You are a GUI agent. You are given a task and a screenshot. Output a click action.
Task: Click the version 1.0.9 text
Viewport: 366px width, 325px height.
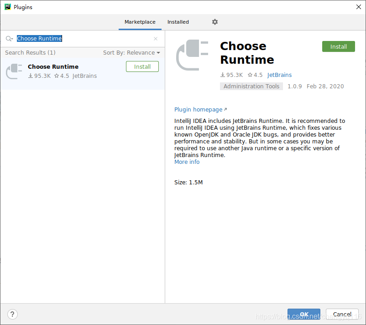[x=294, y=86]
